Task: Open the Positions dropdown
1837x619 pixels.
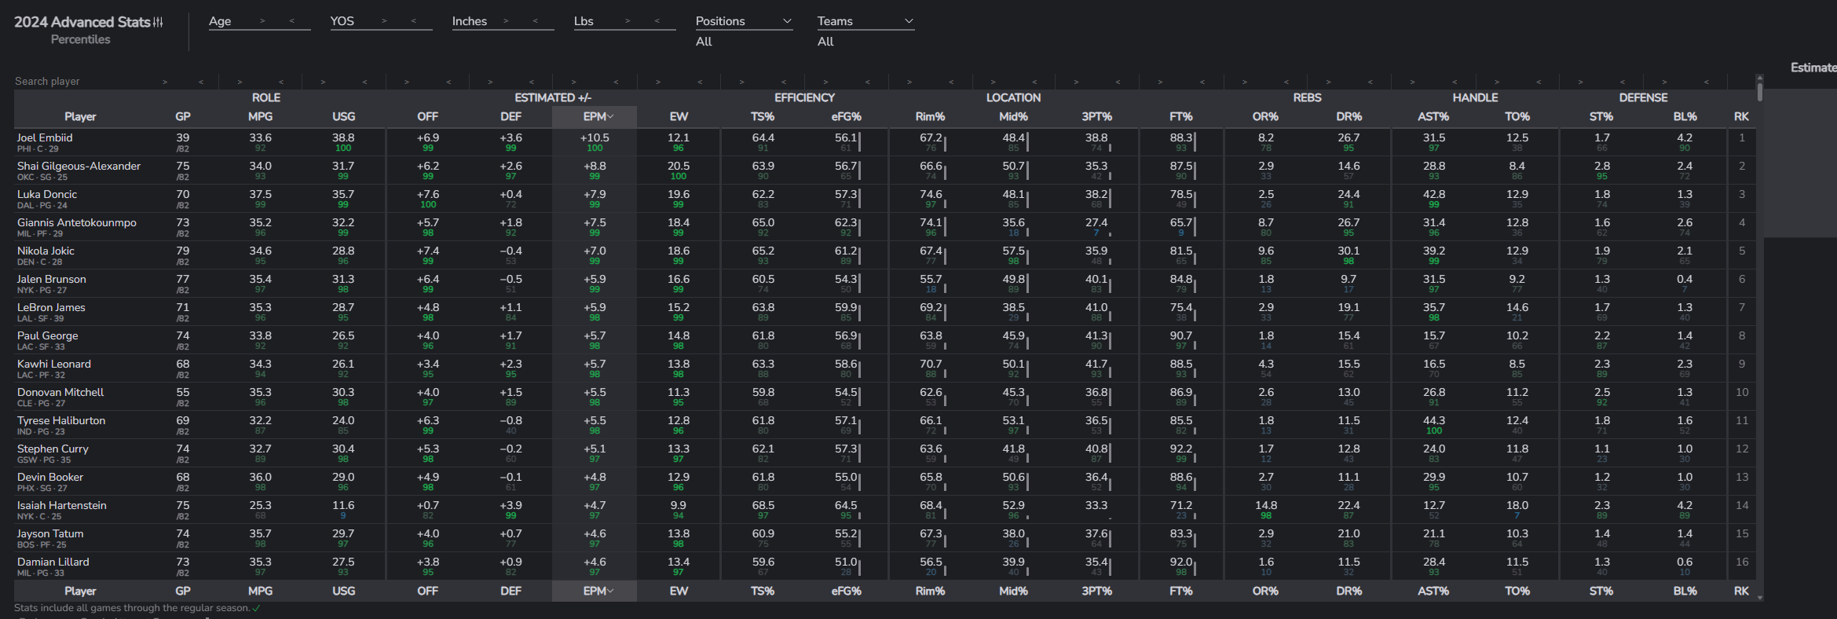Action: 744,21
